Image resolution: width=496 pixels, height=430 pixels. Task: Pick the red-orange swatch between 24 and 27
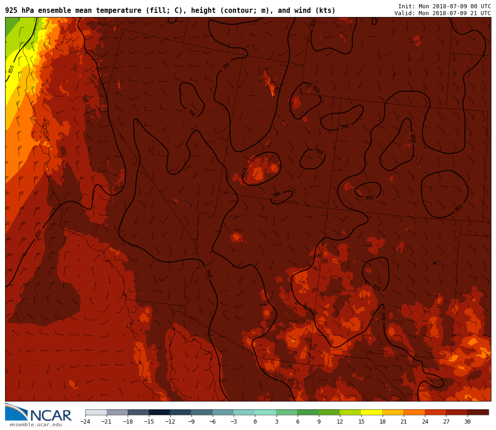(435, 412)
